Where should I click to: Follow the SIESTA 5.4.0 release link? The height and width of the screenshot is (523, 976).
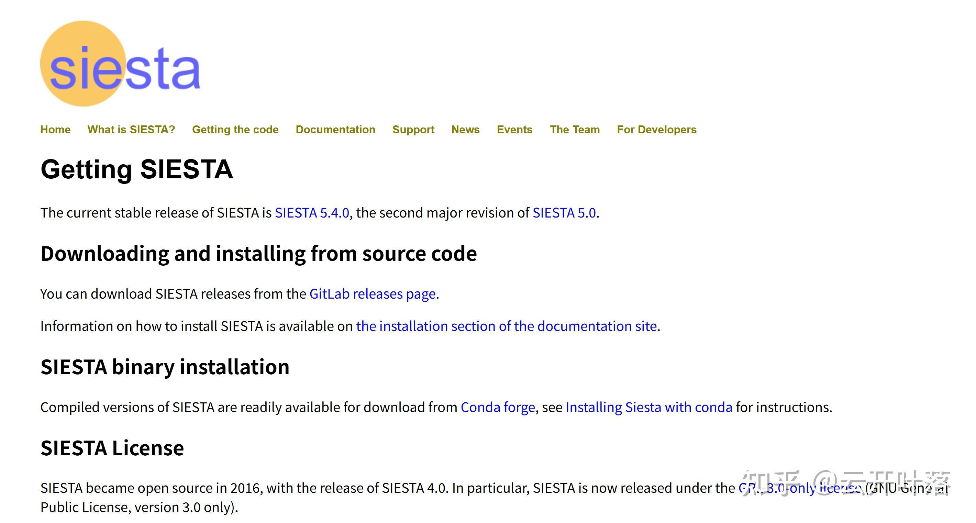[x=311, y=213]
